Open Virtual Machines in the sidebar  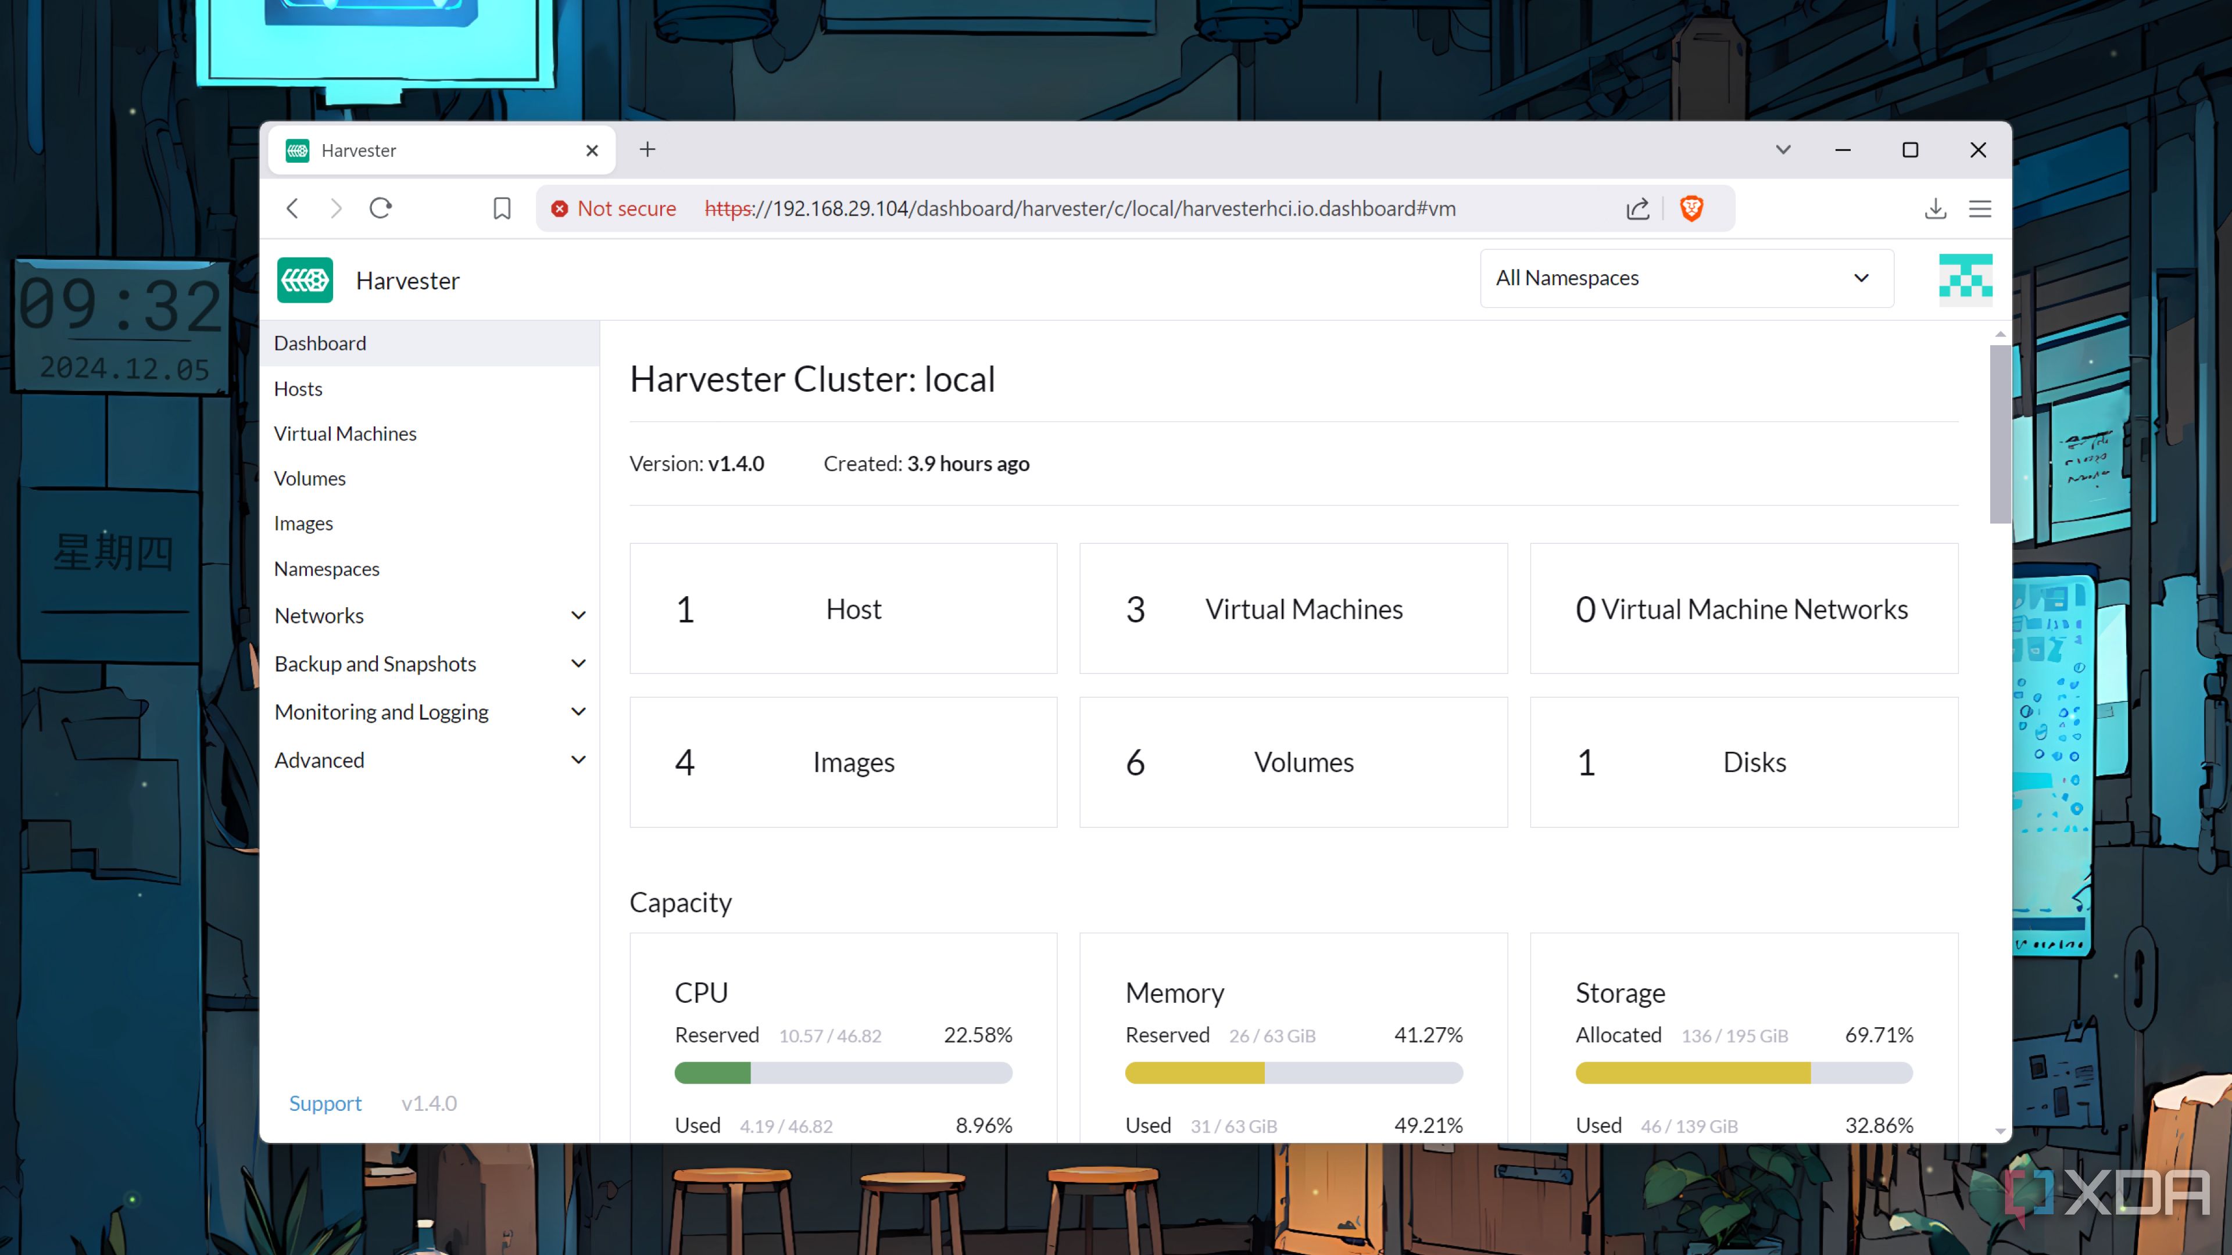pyautogui.click(x=345, y=433)
